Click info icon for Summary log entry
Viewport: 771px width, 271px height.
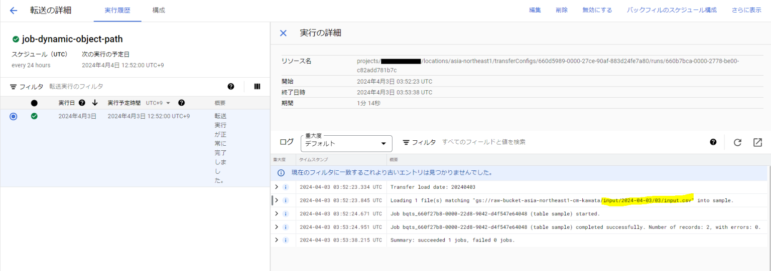(x=286, y=240)
